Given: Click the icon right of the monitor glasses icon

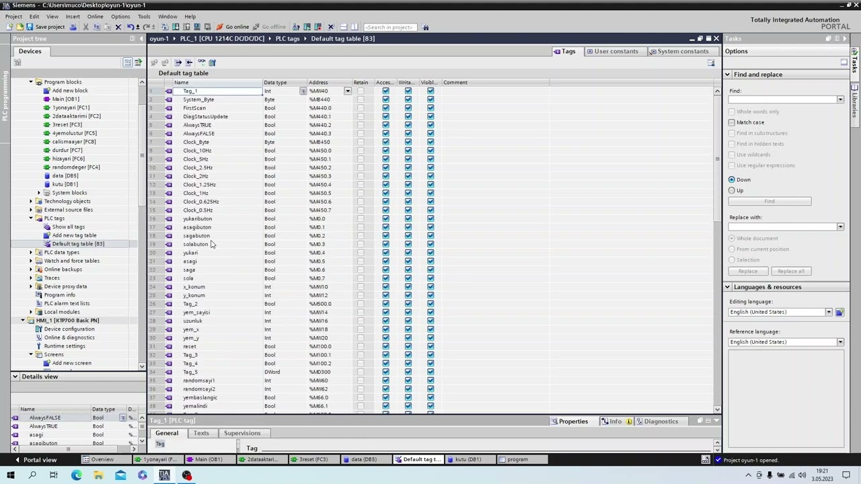Looking at the screenshot, I should click(x=212, y=63).
